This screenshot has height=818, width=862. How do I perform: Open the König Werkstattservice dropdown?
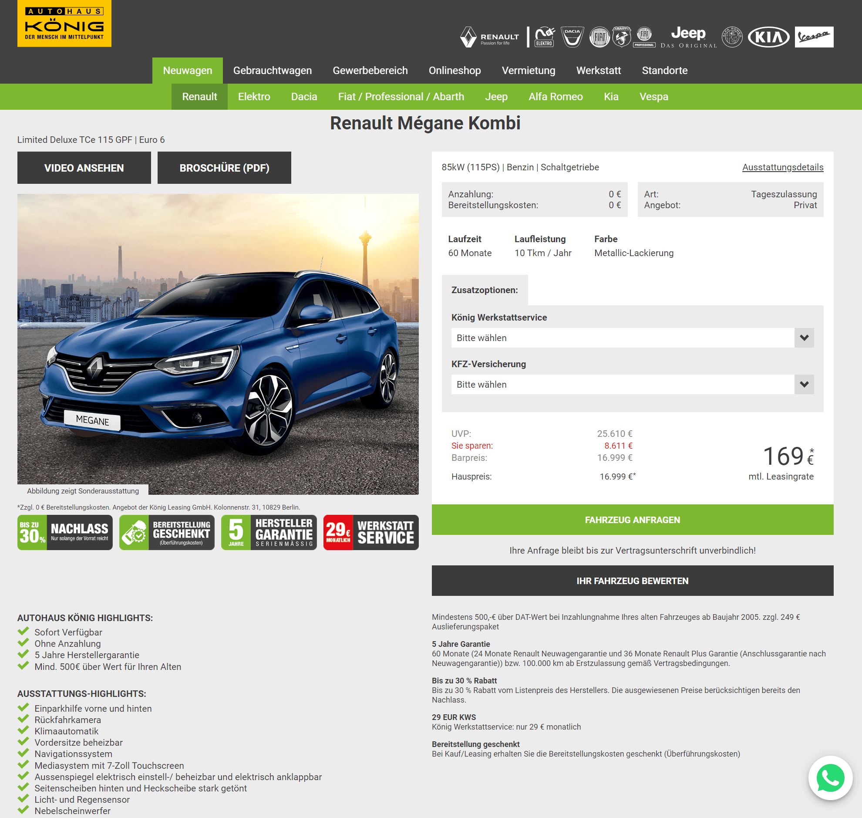click(632, 338)
